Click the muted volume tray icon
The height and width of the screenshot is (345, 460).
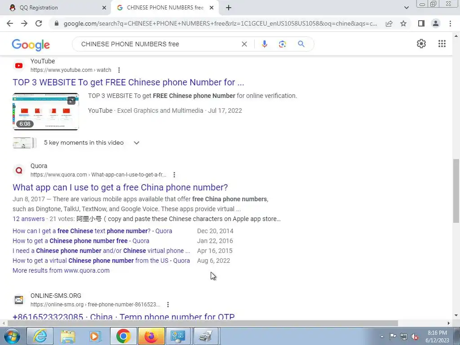[x=415, y=336]
